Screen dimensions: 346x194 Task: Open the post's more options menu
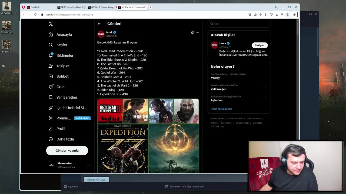tap(198, 32)
